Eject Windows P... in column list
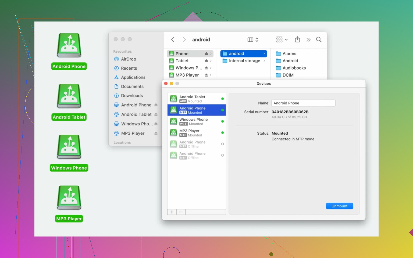 (206, 68)
